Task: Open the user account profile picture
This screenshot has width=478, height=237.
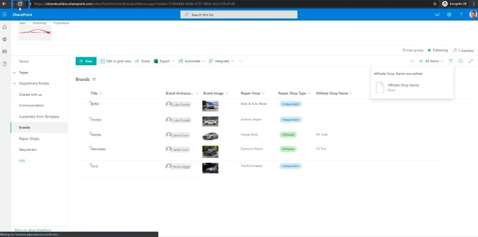Action: coord(473,14)
